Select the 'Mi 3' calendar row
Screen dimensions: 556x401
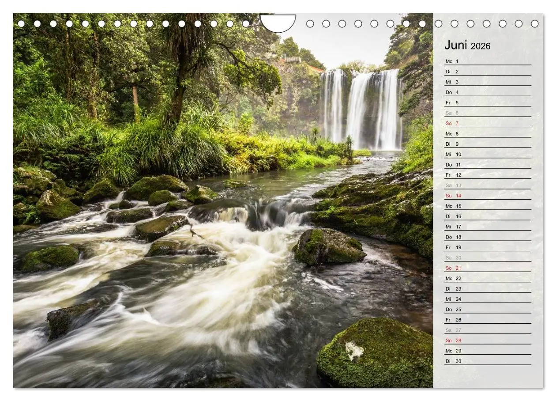point(488,82)
